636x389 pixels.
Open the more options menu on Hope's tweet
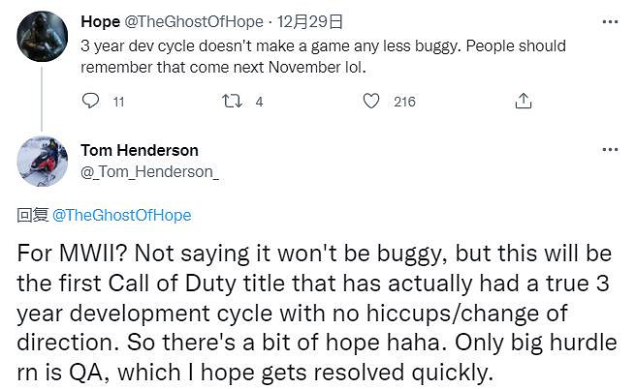click(x=609, y=21)
